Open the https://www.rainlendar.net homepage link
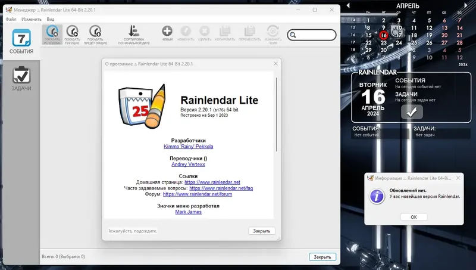Image resolution: width=476 pixels, height=270 pixels. click(x=212, y=182)
